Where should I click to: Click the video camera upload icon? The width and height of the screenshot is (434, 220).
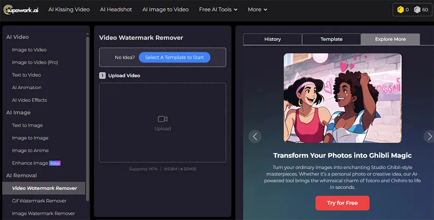pyautogui.click(x=162, y=119)
